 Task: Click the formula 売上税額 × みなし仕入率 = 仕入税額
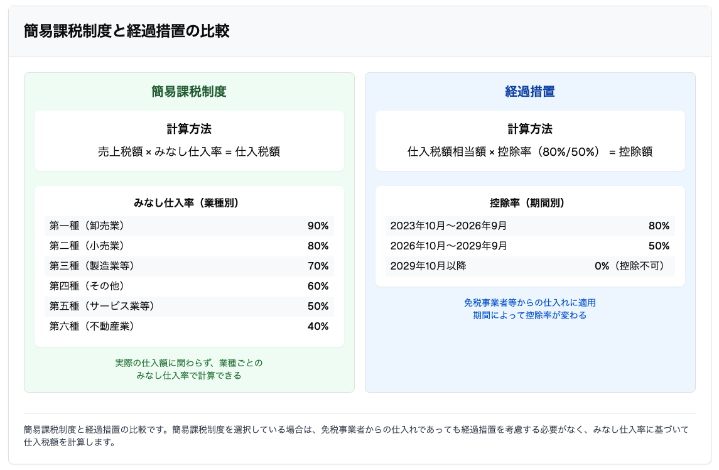pyautogui.click(x=189, y=151)
